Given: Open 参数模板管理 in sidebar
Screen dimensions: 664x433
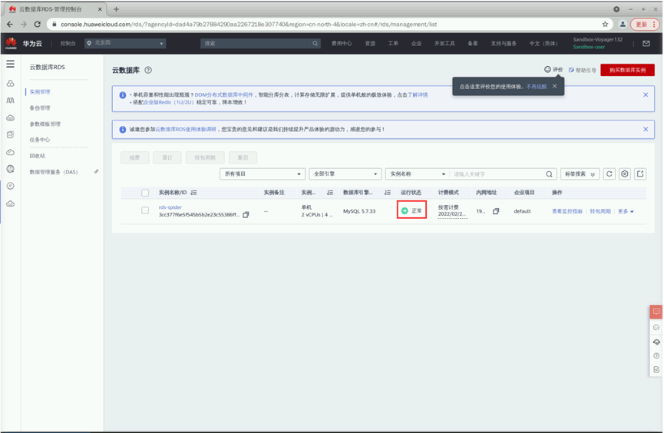Looking at the screenshot, I should [45, 124].
